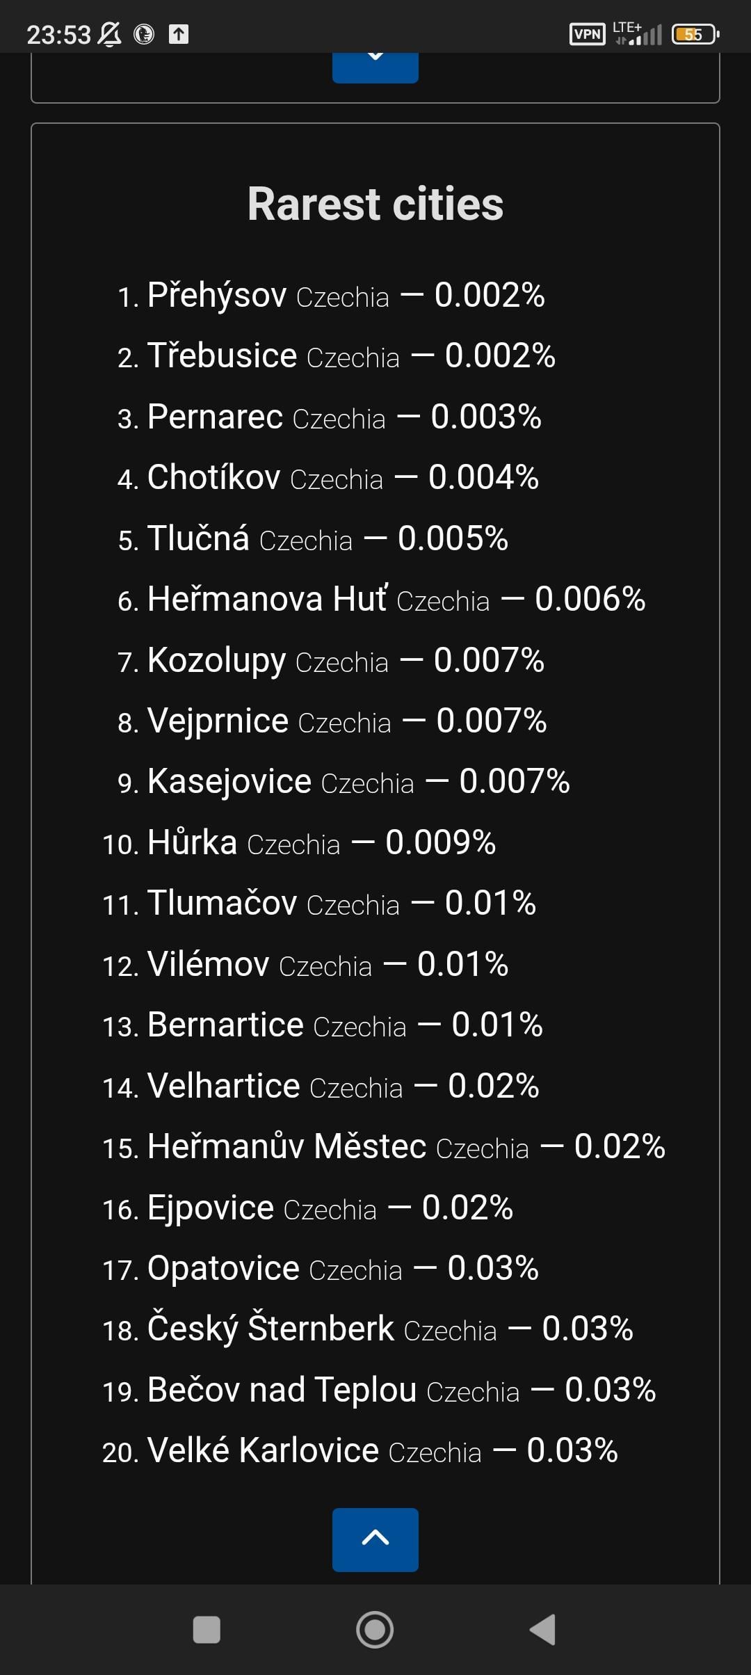The height and width of the screenshot is (1675, 751).
Task: Tap the Rarest cities heading
Action: tap(375, 204)
